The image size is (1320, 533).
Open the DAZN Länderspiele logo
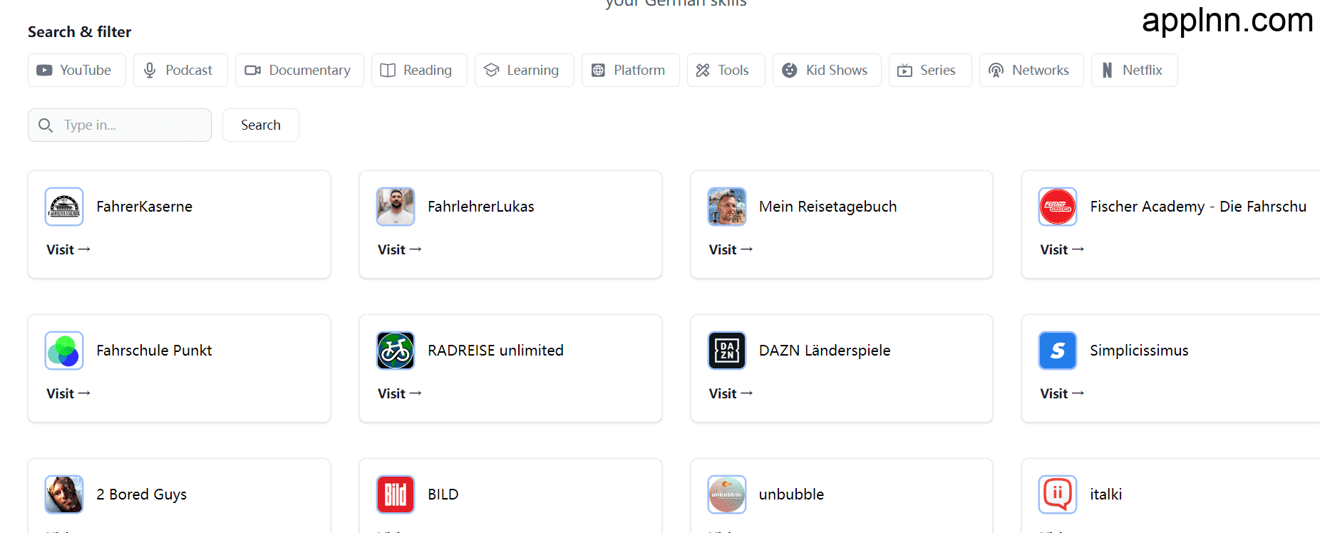726,351
